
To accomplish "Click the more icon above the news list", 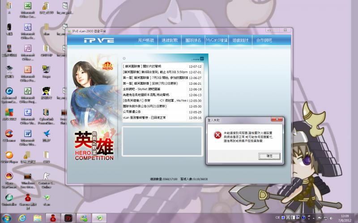I will coord(202,59).
